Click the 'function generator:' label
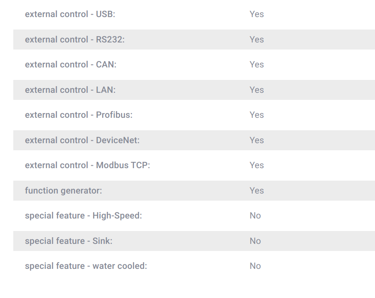This screenshot has width=375, height=298. 64,191
